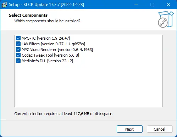Click the 'MediaInfo DLL [version 22.12]' label
177x137 pixels.
click(47, 61)
